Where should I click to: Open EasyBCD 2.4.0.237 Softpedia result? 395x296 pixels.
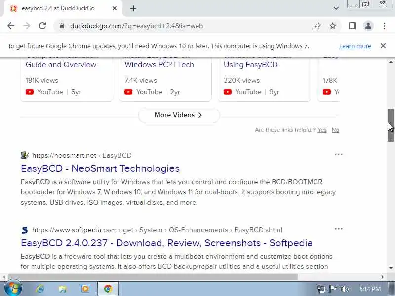tap(166, 243)
